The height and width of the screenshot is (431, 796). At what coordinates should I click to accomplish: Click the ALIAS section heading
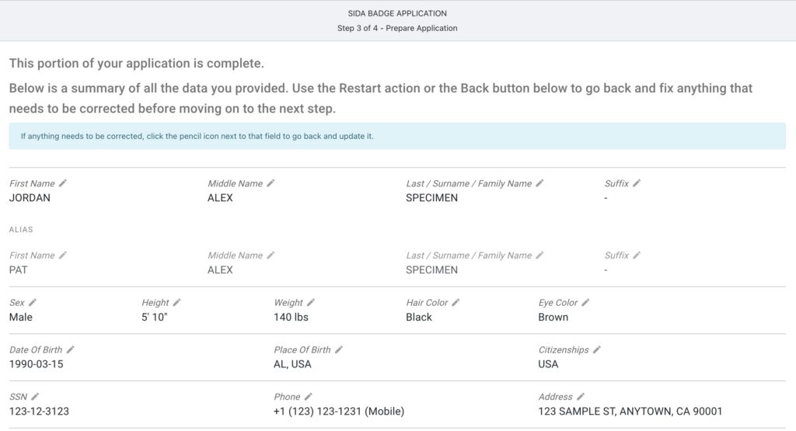click(21, 230)
